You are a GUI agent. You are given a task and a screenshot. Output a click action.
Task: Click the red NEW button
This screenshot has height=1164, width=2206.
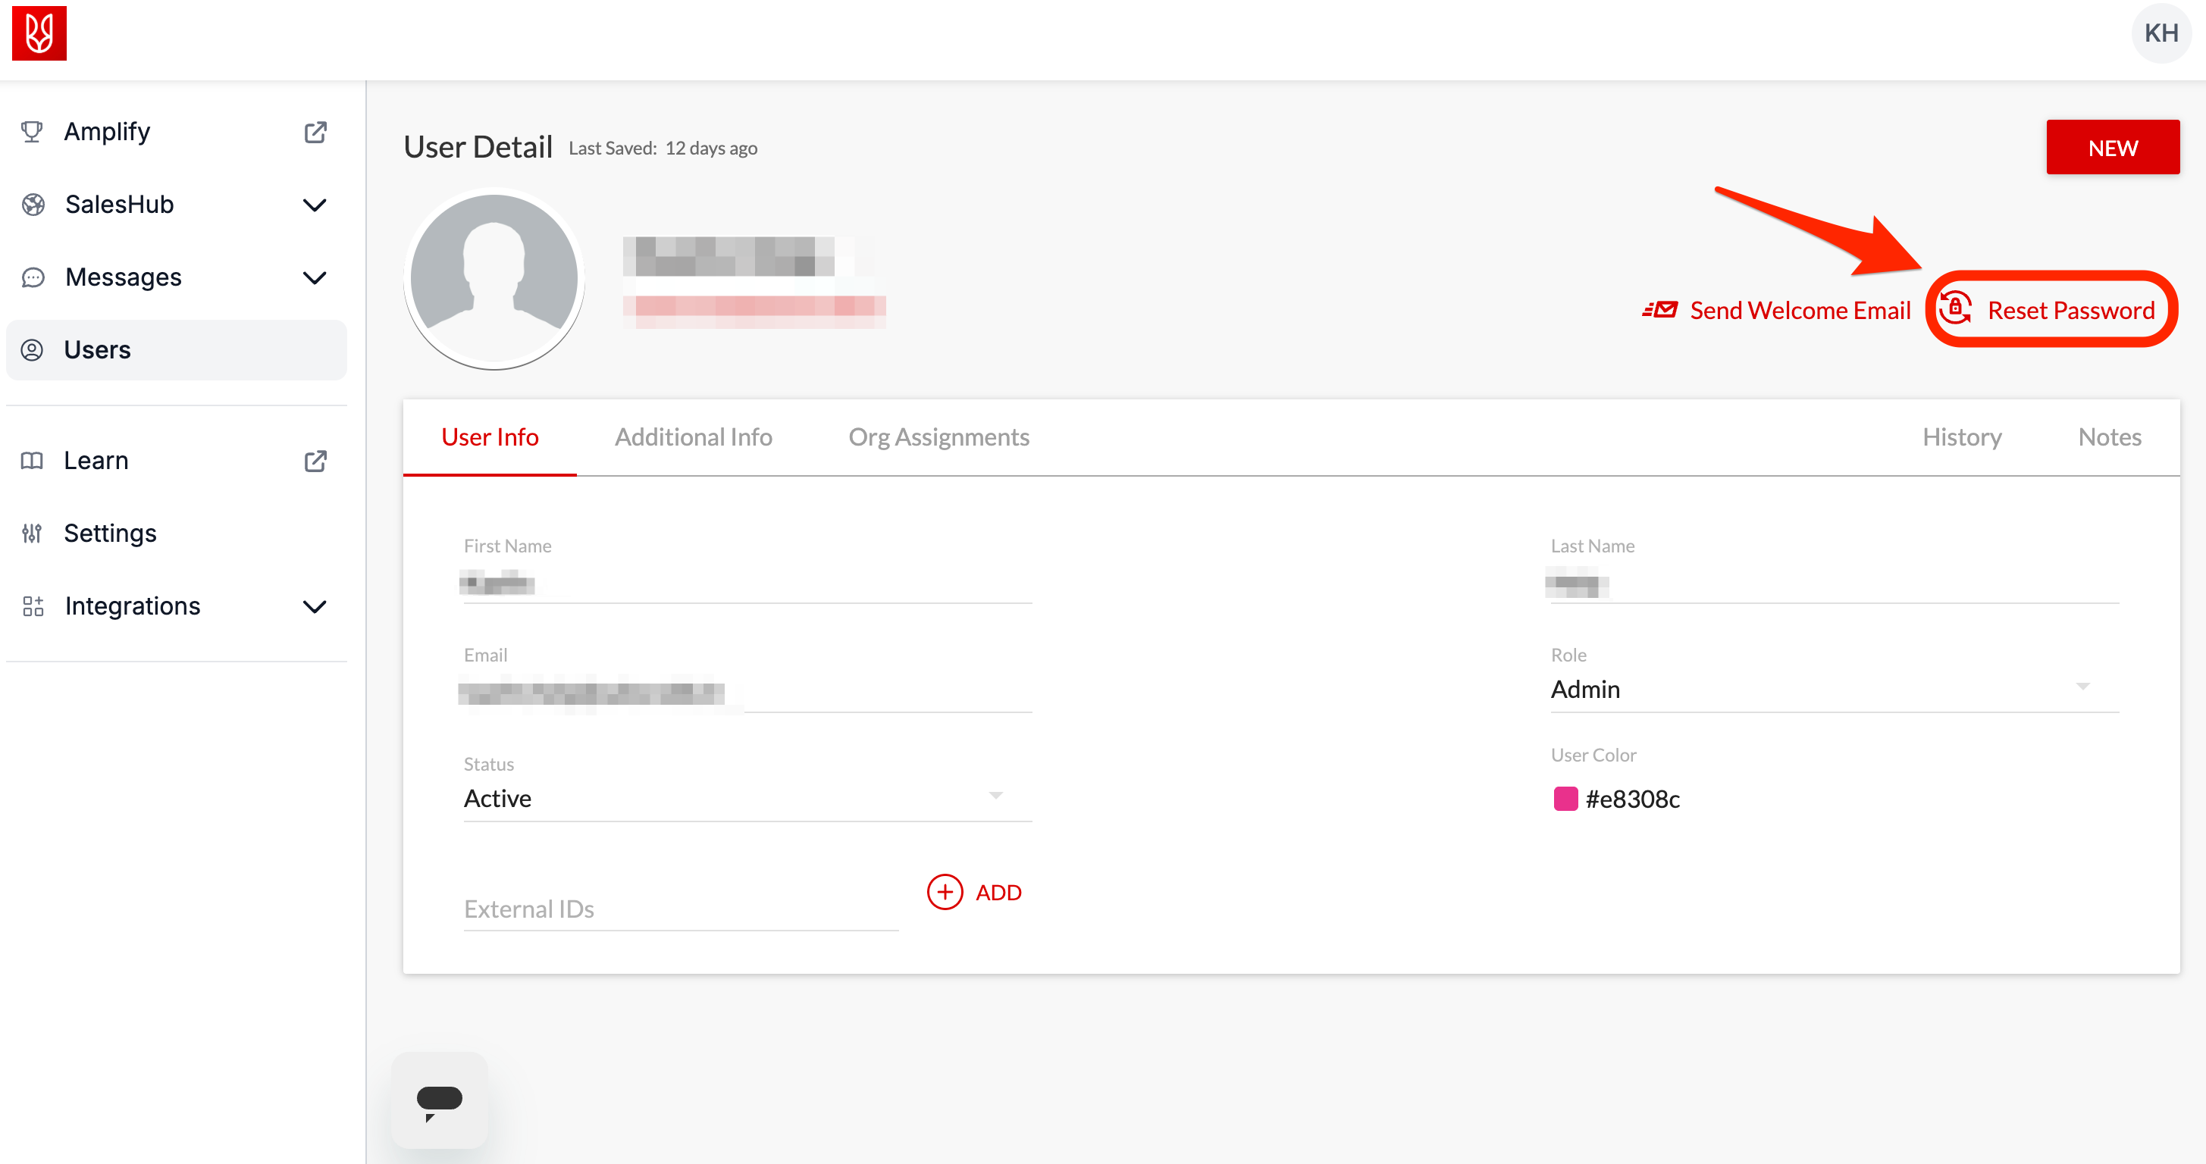pyautogui.click(x=2112, y=147)
